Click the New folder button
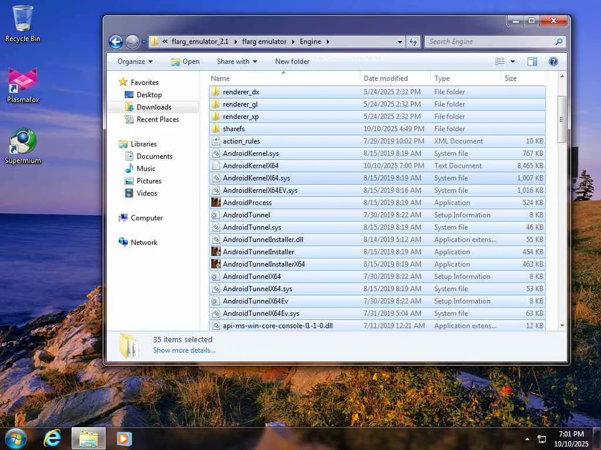The height and width of the screenshot is (450, 601). tap(292, 62)
